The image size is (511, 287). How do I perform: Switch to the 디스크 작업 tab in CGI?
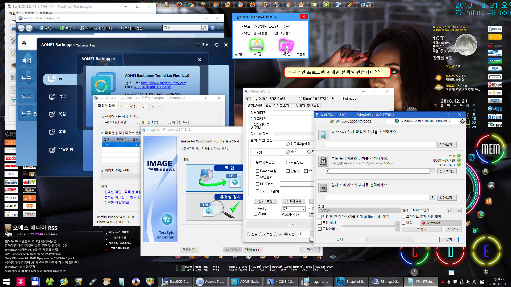(x=127, y=106)
